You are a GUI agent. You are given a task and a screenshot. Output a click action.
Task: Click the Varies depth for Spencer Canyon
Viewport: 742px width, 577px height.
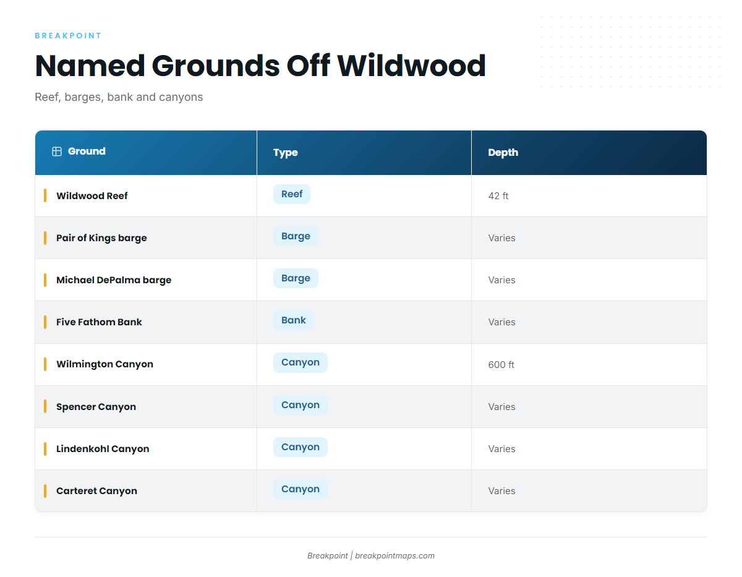point(501,407)
